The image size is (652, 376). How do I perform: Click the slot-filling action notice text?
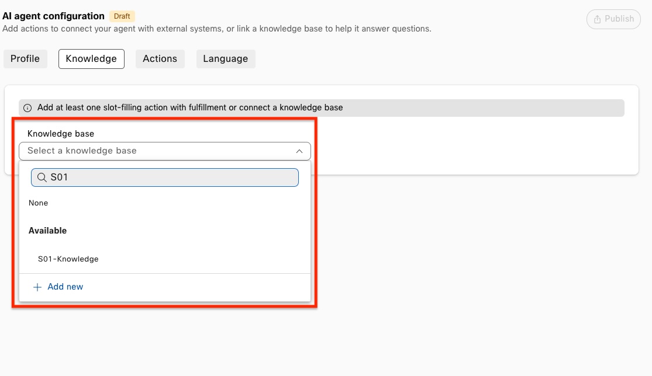pyautogui.click(x=190, y=108)
